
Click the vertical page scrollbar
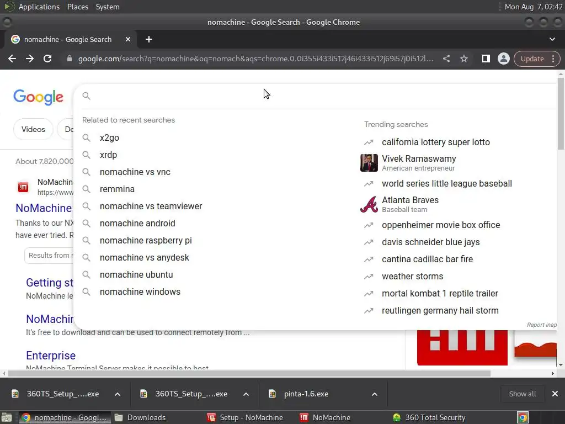tap(561, 114)
